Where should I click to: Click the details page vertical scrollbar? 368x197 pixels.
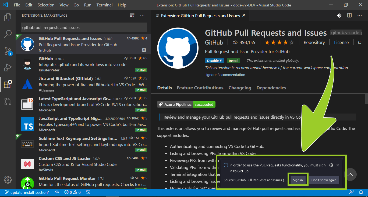(x=366, y=99)
